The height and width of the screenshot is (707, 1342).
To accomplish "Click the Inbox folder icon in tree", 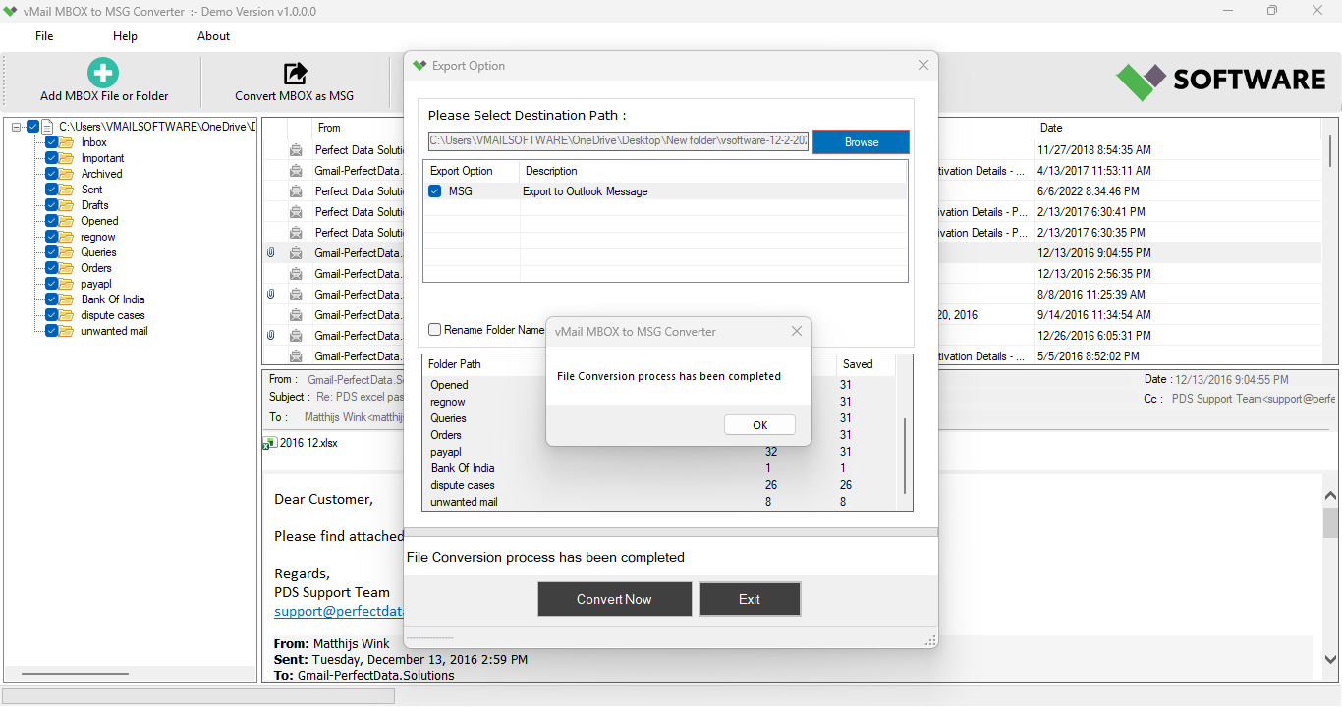I will coord(66,142).
